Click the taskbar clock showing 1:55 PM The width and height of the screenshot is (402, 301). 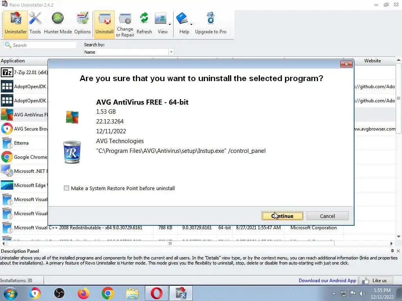point(382,294)
